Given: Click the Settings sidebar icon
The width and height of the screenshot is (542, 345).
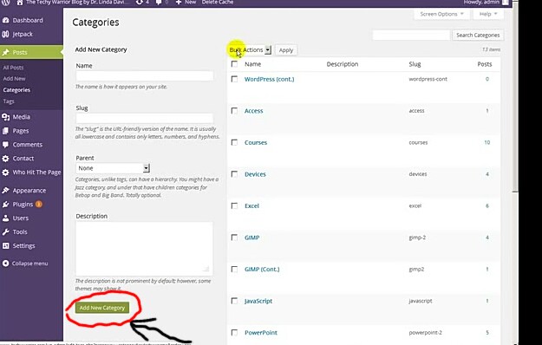Looking at the screenshot, I should (x=5, y=245).
